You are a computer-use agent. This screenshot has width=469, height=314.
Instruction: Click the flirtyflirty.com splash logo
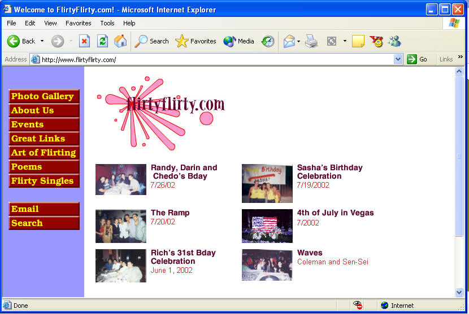click(160, 113)
